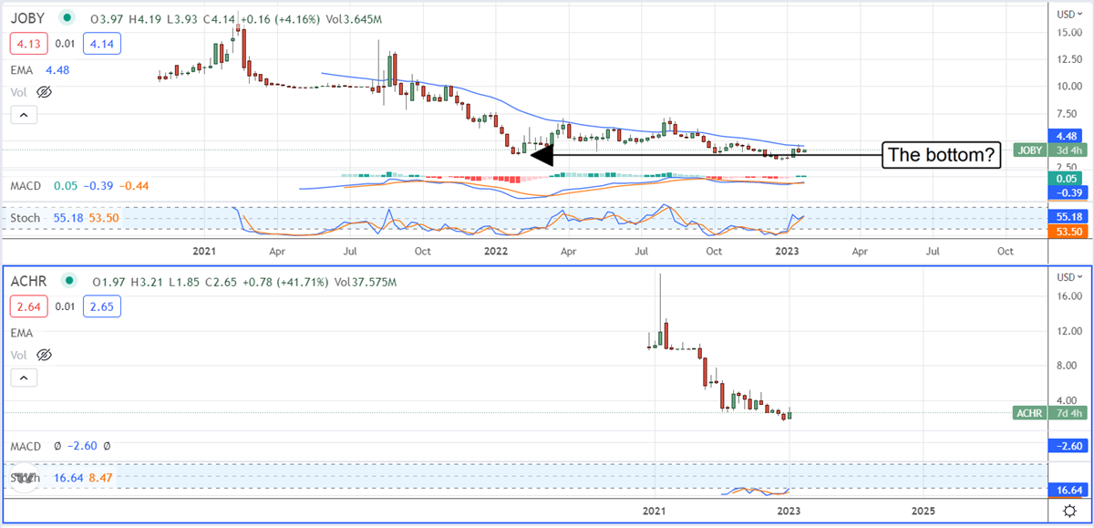Collapse the ACHR chart indicator legend
Screen dimensions: 1094x528
(x=24, y=378)
